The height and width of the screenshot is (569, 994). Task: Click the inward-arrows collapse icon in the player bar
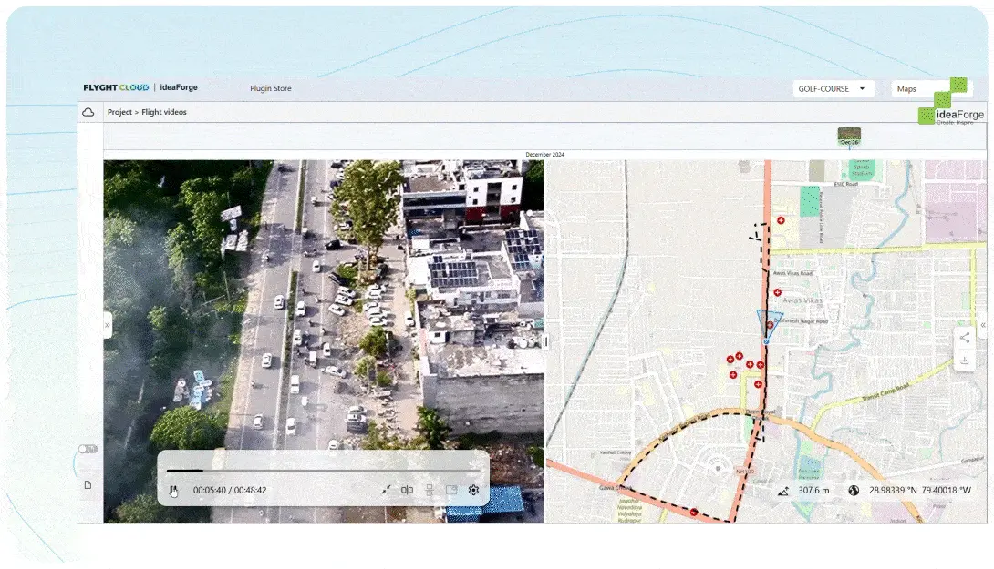click(386, 490)
